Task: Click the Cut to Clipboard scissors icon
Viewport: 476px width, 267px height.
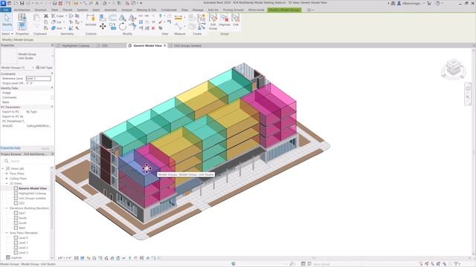Action: pyautogui.click(x=46, y=16)
